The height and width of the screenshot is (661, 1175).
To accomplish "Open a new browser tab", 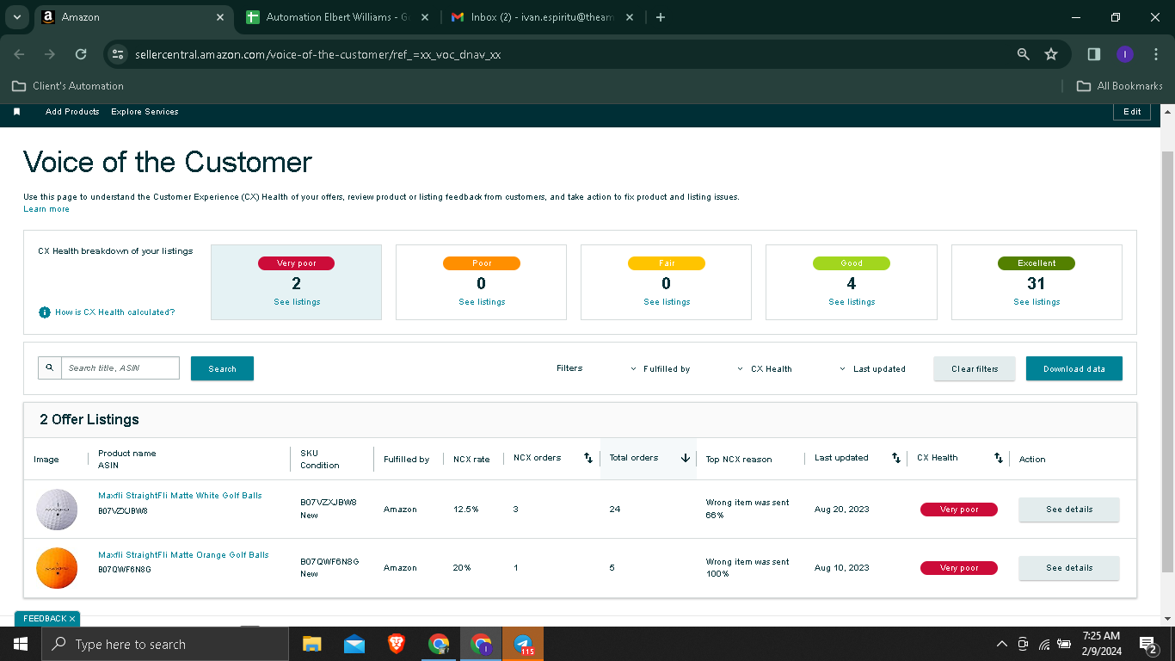I will (x=661, y=17).
